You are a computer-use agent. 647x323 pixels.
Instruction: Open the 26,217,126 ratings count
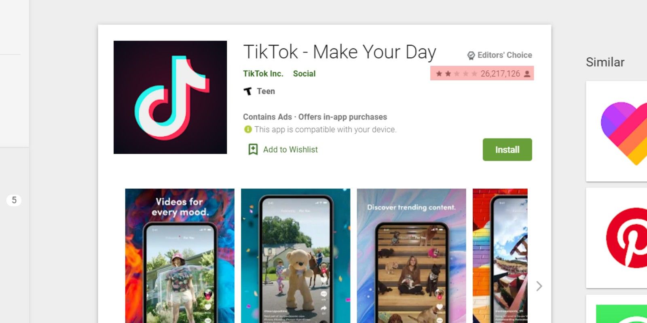coord(500,73)
